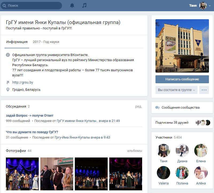Open member Таня's avatar with graduation cap

point(164,151)
